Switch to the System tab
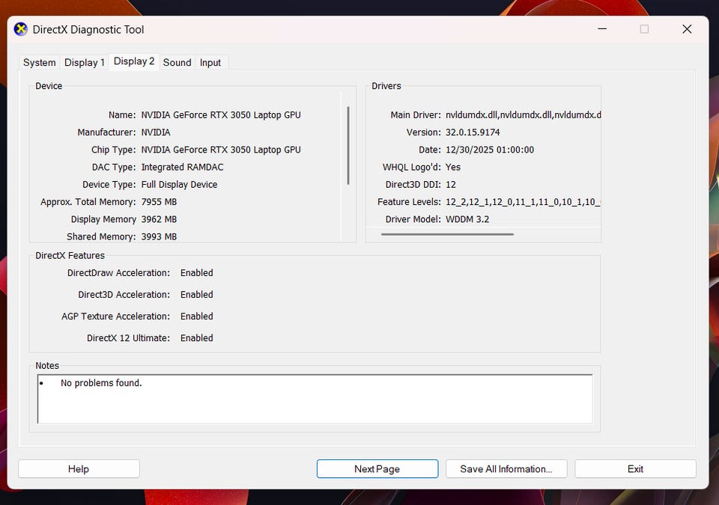Image resolution: width=719 pixels, height=505 pixels. (40, 62)
